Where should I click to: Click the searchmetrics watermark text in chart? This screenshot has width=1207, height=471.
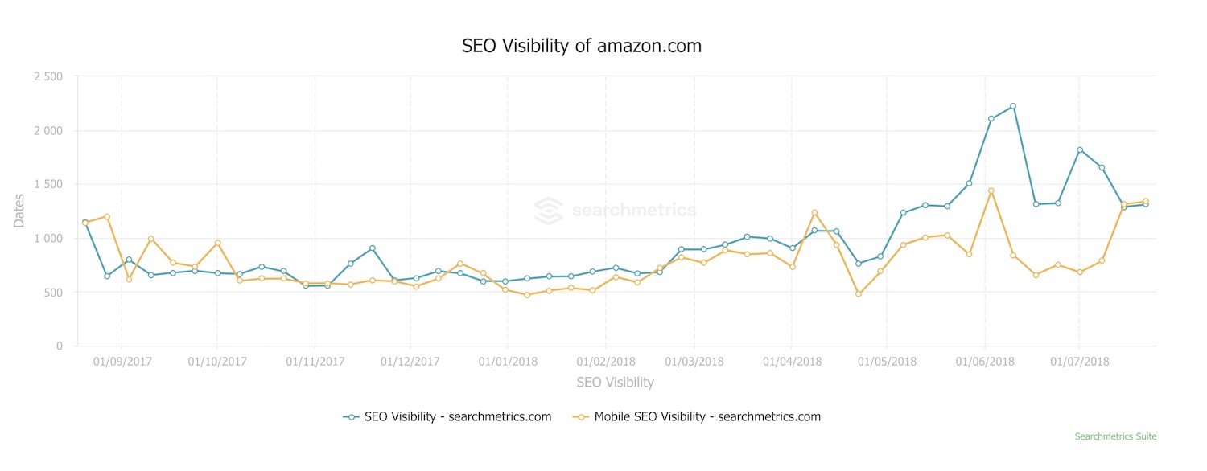click(x=633, y=211)
